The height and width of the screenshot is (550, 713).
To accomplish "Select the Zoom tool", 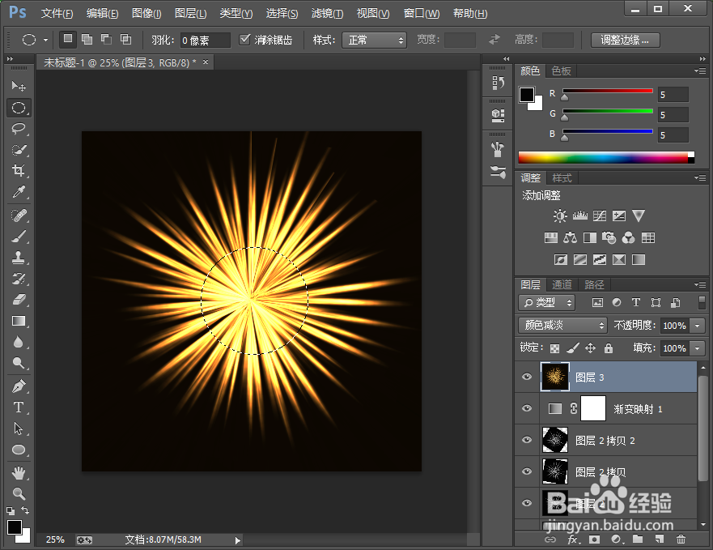I will pos(18,493).
